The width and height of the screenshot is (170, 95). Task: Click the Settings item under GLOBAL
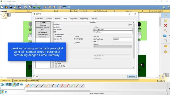point(43,25)
